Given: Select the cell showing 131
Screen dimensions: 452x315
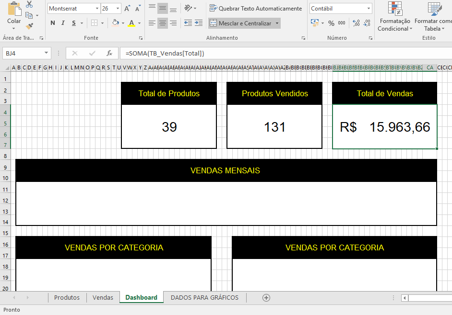Looking at the screenshot, I should [274, 126].
